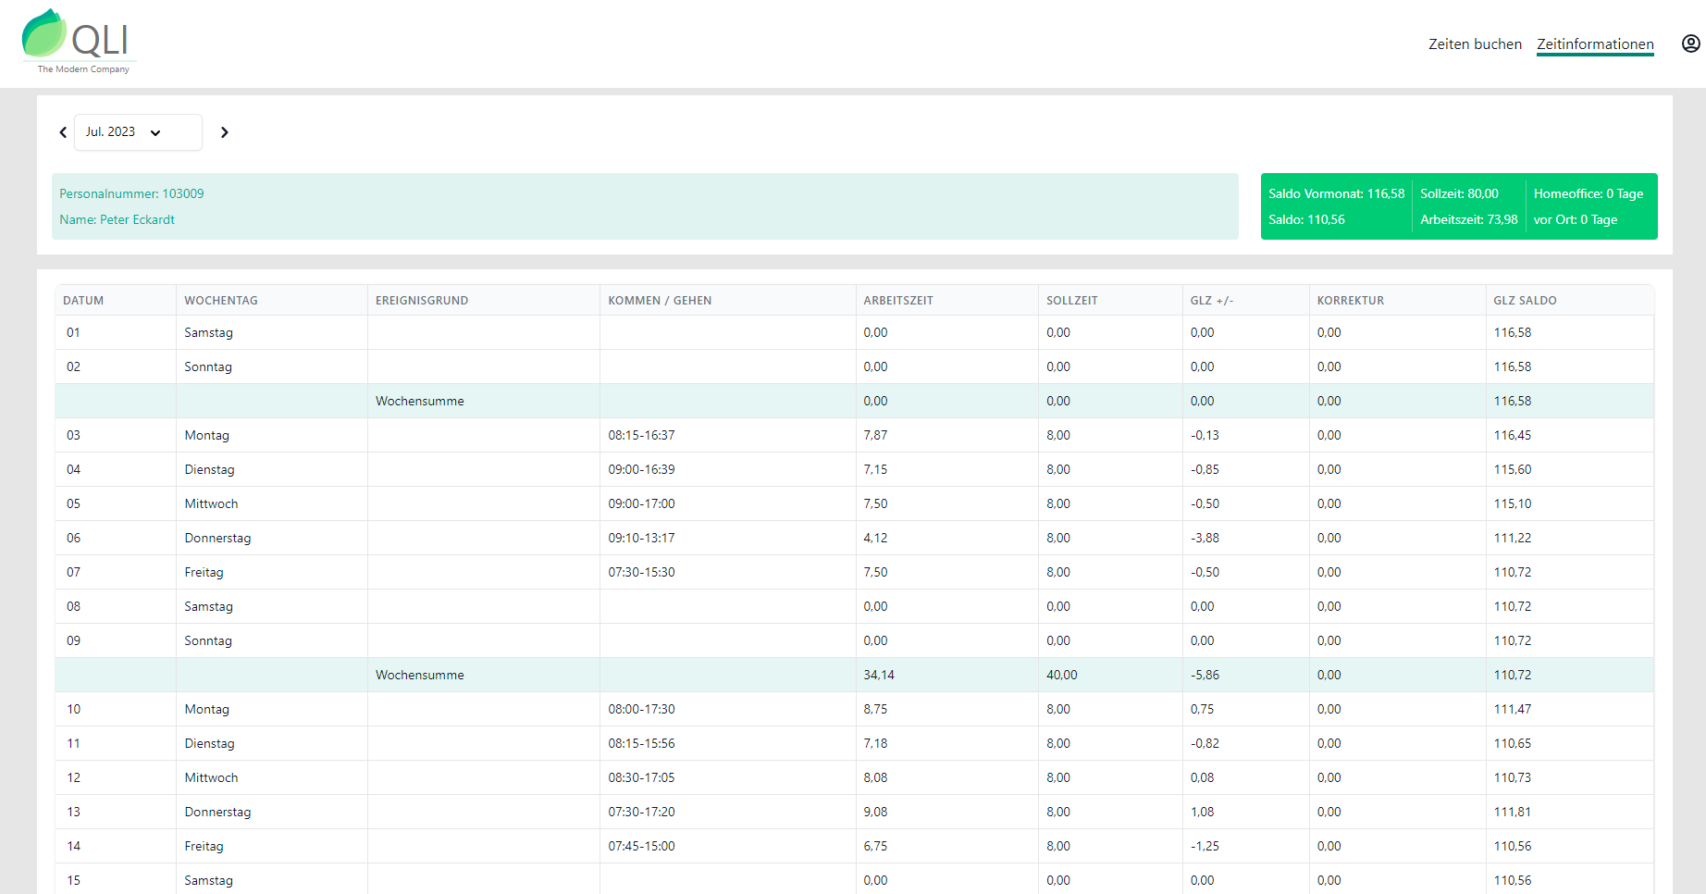1706x894 pixels.
Task: Click the KOMMEN / GEHEN column header
Action: [659, 301]
